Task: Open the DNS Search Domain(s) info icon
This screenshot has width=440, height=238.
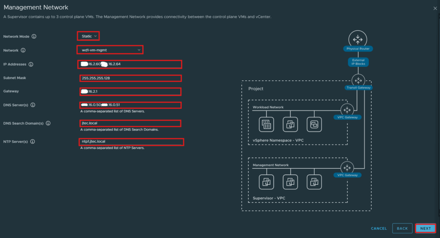Action: point(48,123)
